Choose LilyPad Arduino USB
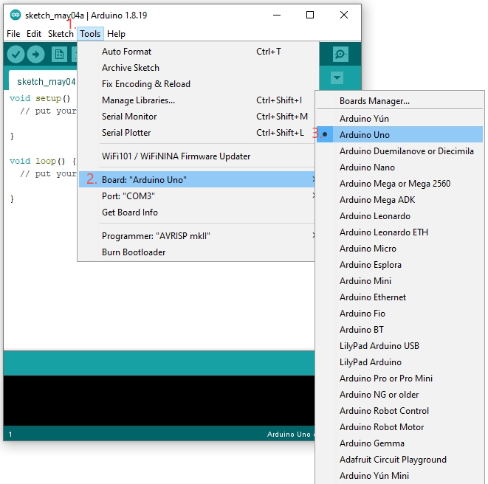488x484 pixels. coord(399,345)
